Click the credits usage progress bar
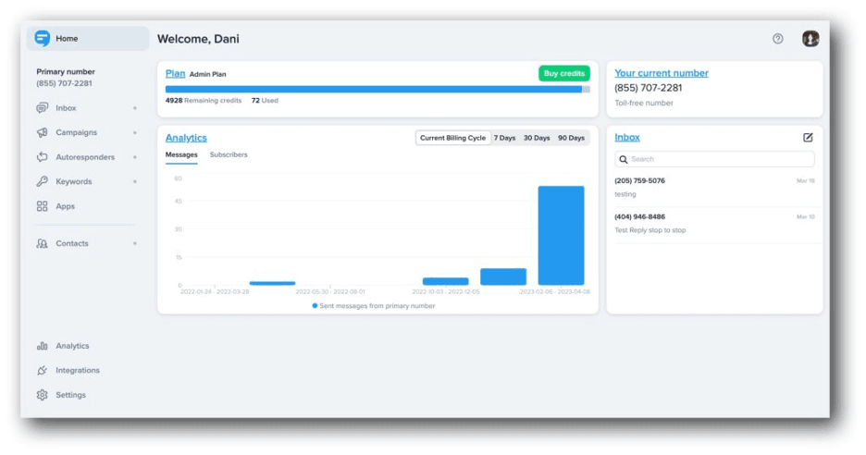 374,90
